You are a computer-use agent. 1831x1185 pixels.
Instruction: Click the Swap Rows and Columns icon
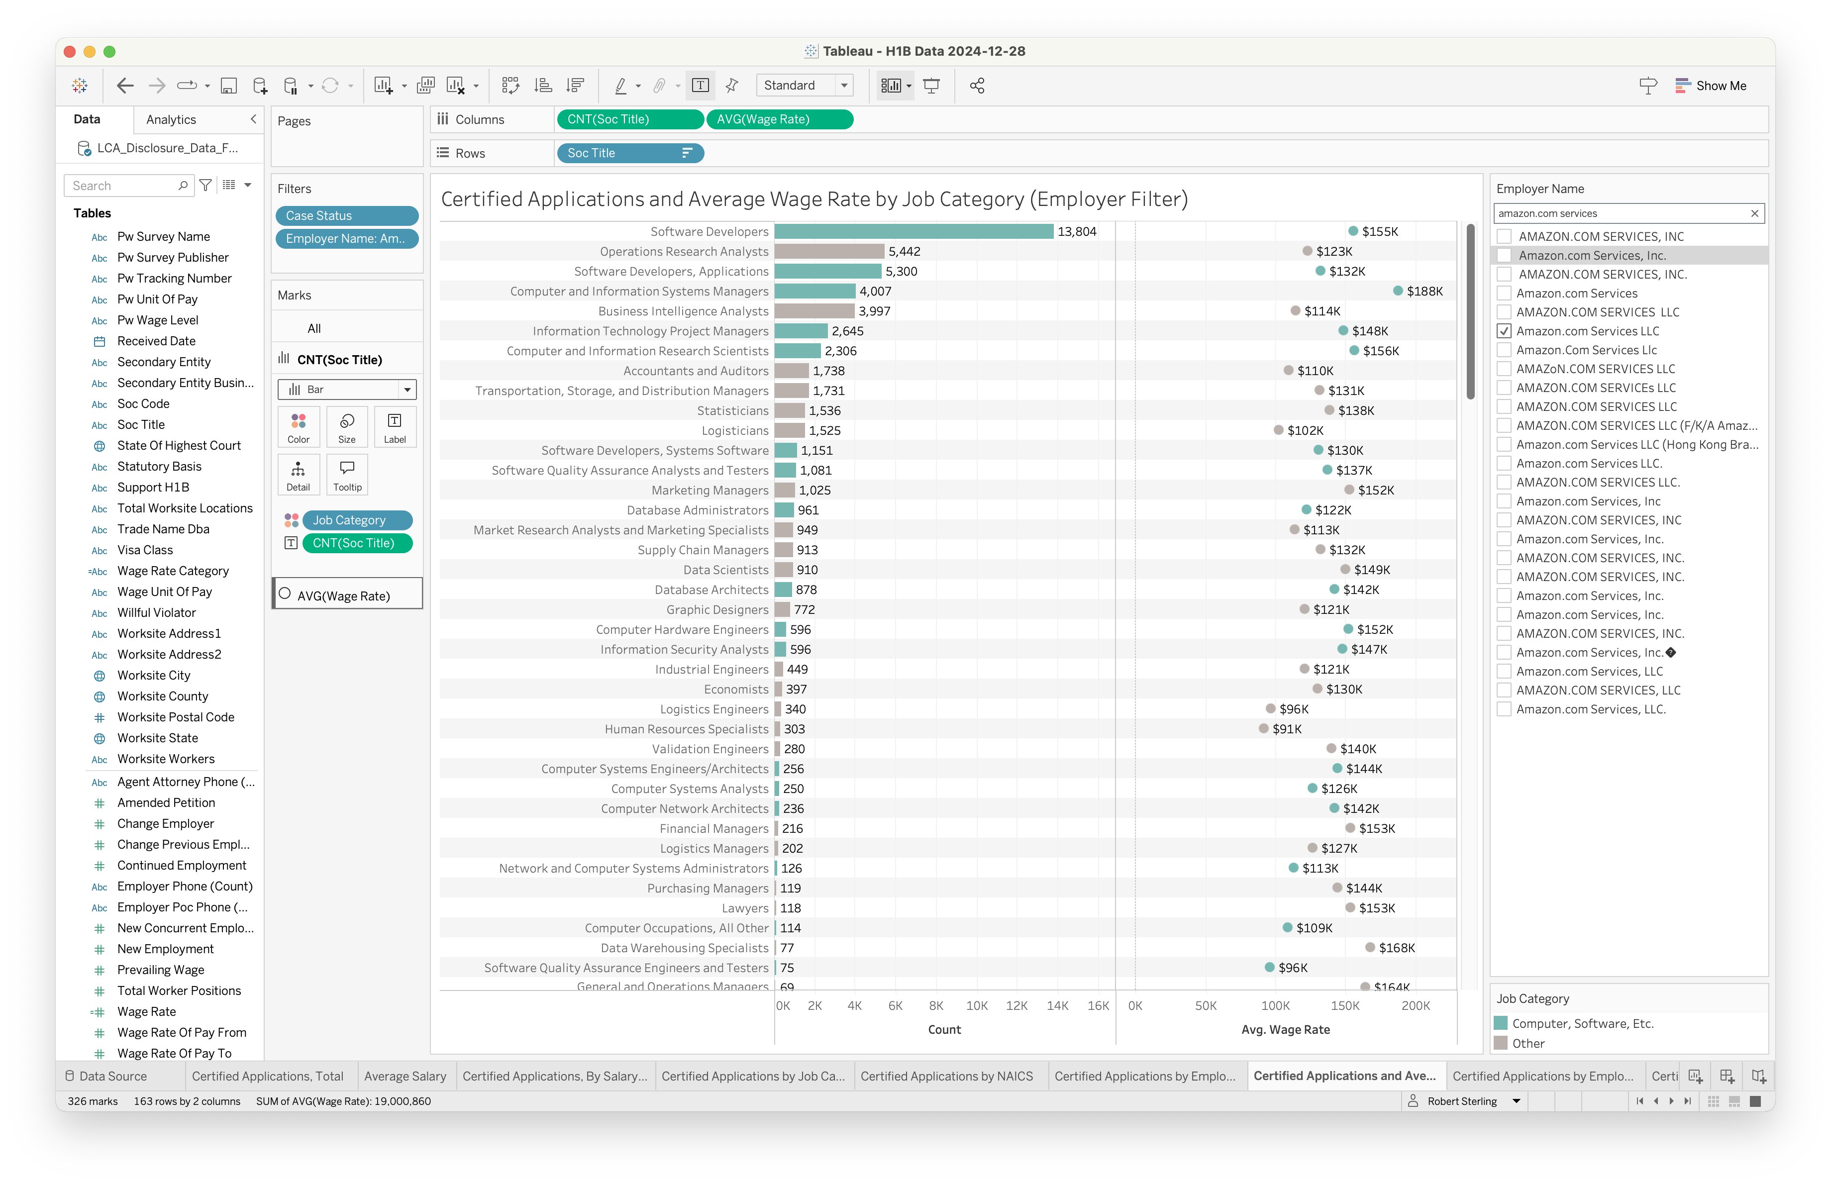[510, 86]
